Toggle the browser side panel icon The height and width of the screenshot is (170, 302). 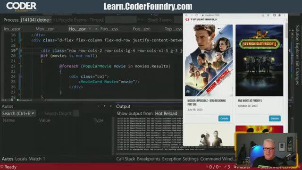pos(274,15)
